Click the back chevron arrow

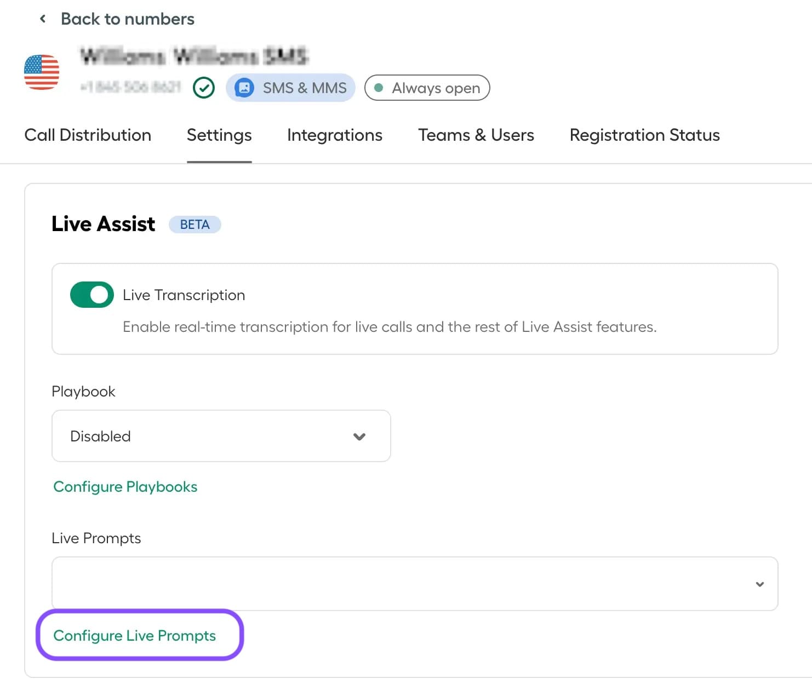(x=42, y=18)
